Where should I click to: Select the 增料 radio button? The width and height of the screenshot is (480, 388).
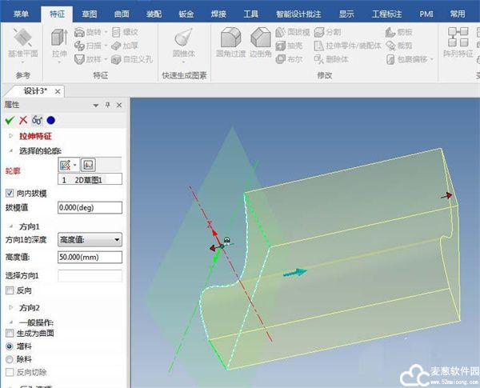(x=10, y=346)
